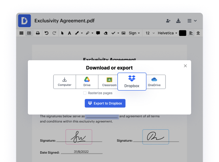219x162 pixels.
Task: Select the eraser tool
Action: (106, 33)
